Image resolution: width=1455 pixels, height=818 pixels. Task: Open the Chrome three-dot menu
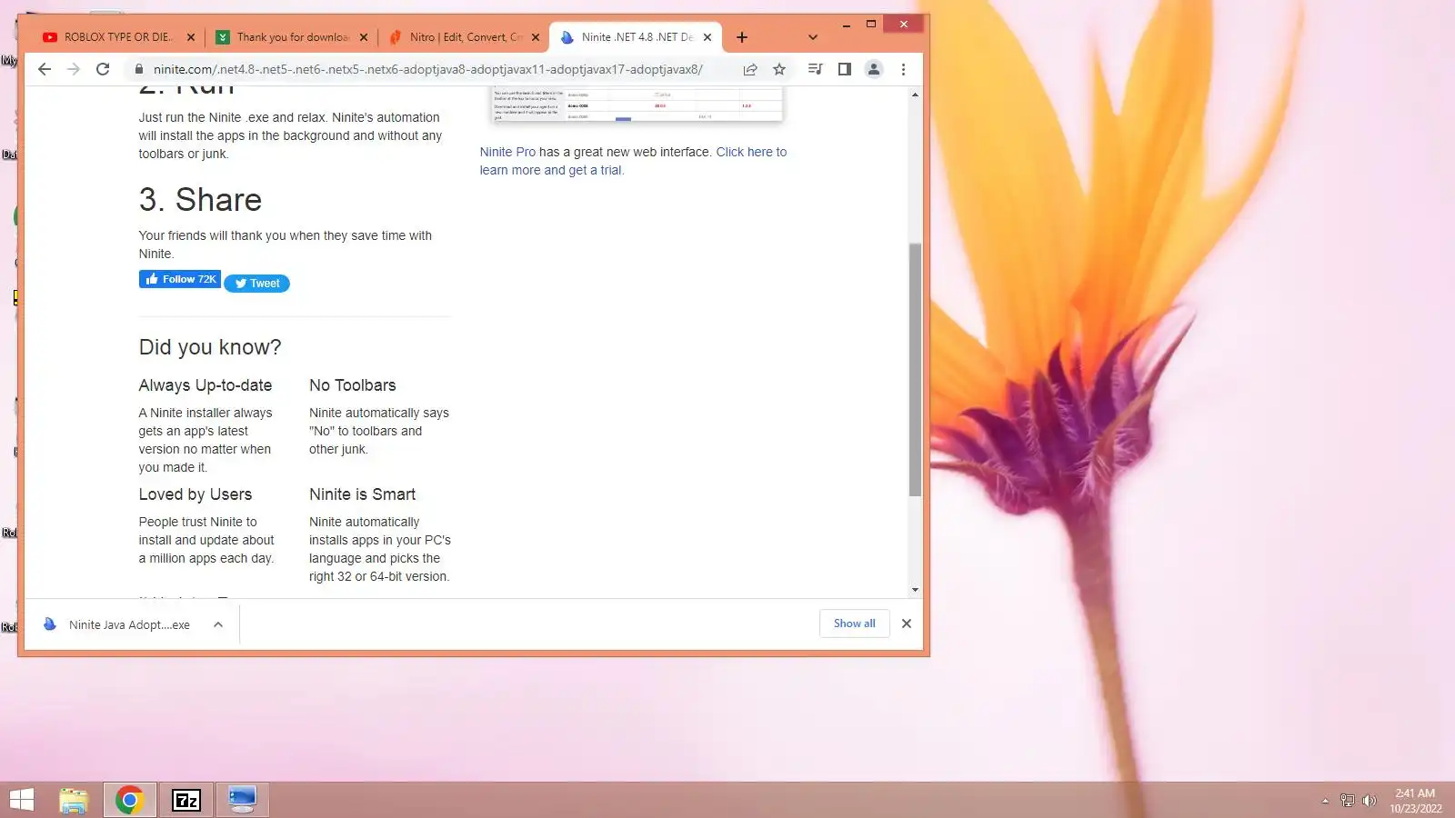coord(903,69)
